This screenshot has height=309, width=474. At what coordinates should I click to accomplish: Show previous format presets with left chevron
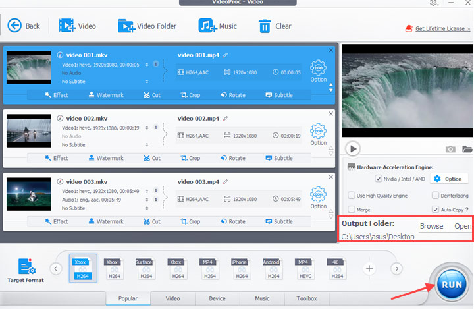56,268
